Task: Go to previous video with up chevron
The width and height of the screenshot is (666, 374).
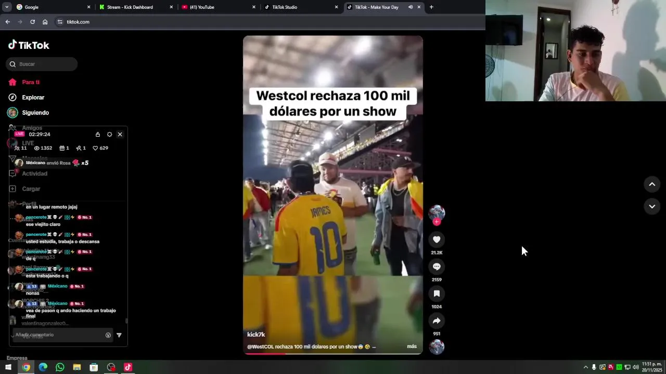Action: point(652,184)
